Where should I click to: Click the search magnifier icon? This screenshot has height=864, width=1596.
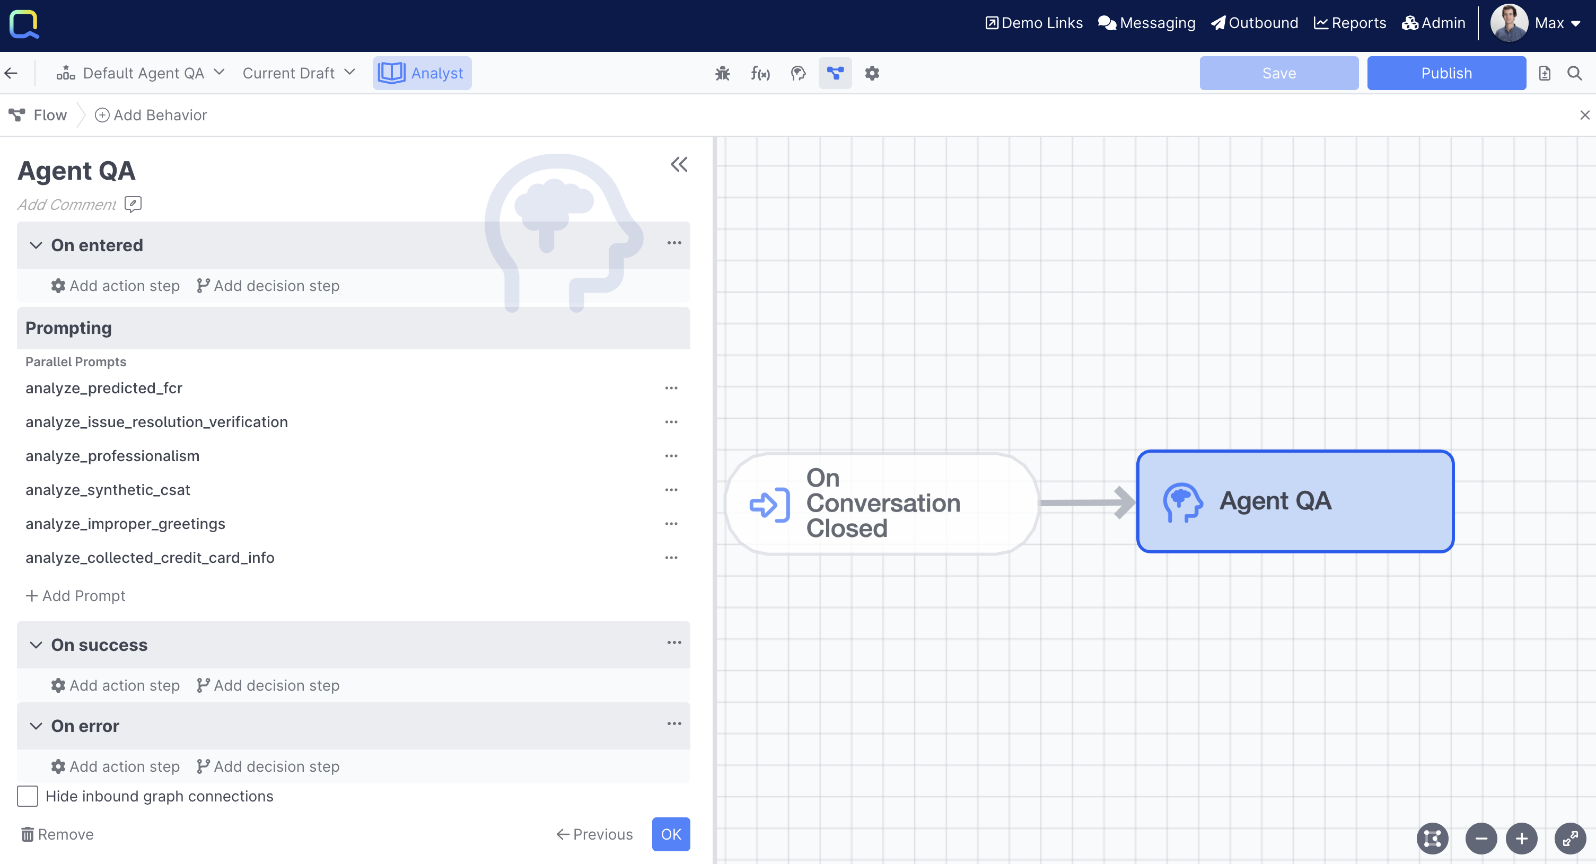[x=1574, y=73]
